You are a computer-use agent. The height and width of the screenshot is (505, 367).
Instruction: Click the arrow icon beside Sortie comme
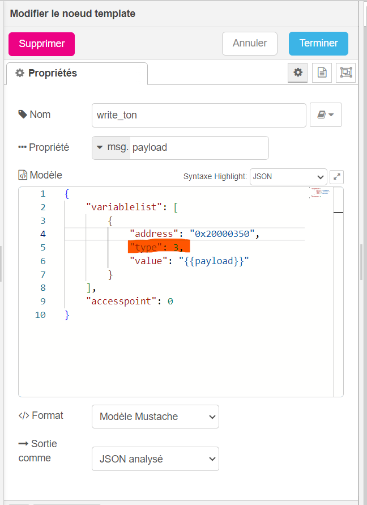click(23, 444)
